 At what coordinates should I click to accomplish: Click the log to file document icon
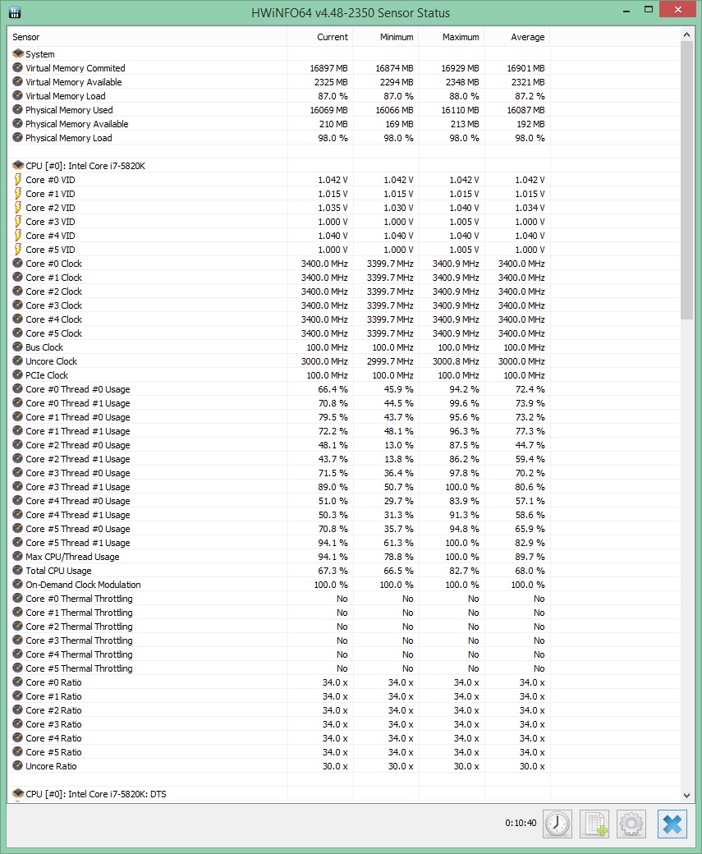(x=594, y=823)
